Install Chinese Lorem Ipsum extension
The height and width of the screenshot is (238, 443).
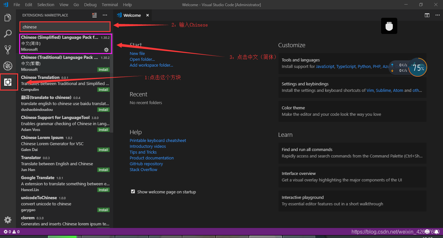[103, 150]
